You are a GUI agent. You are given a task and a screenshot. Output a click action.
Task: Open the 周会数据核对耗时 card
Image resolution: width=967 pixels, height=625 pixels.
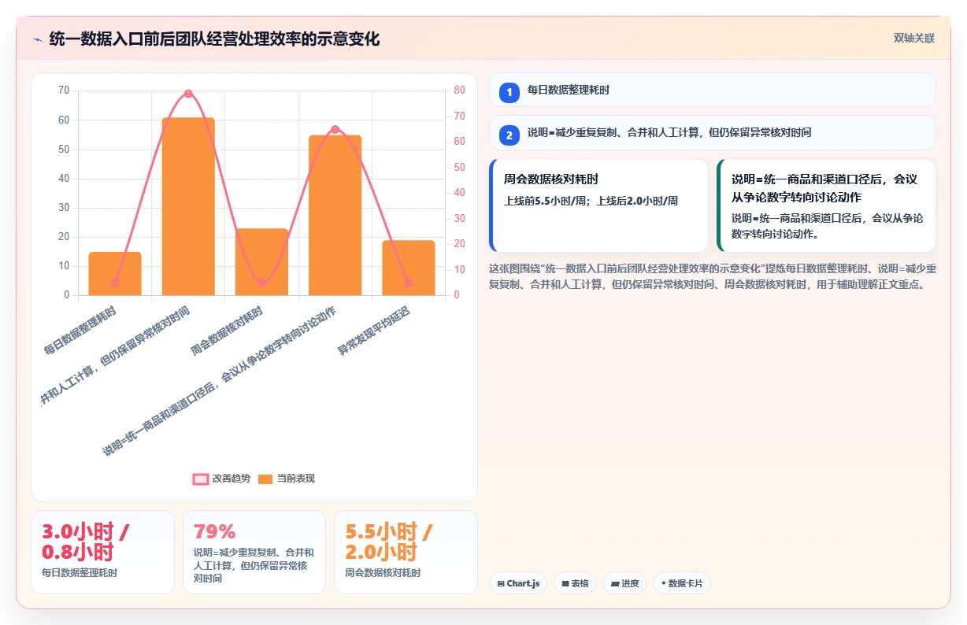tap(599, 205)
